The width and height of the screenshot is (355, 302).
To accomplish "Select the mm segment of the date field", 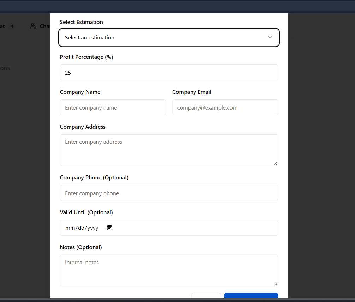I will tap(70, 228).
